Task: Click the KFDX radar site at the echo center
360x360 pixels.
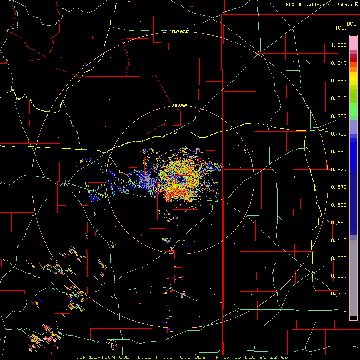Action: point(181,180)
